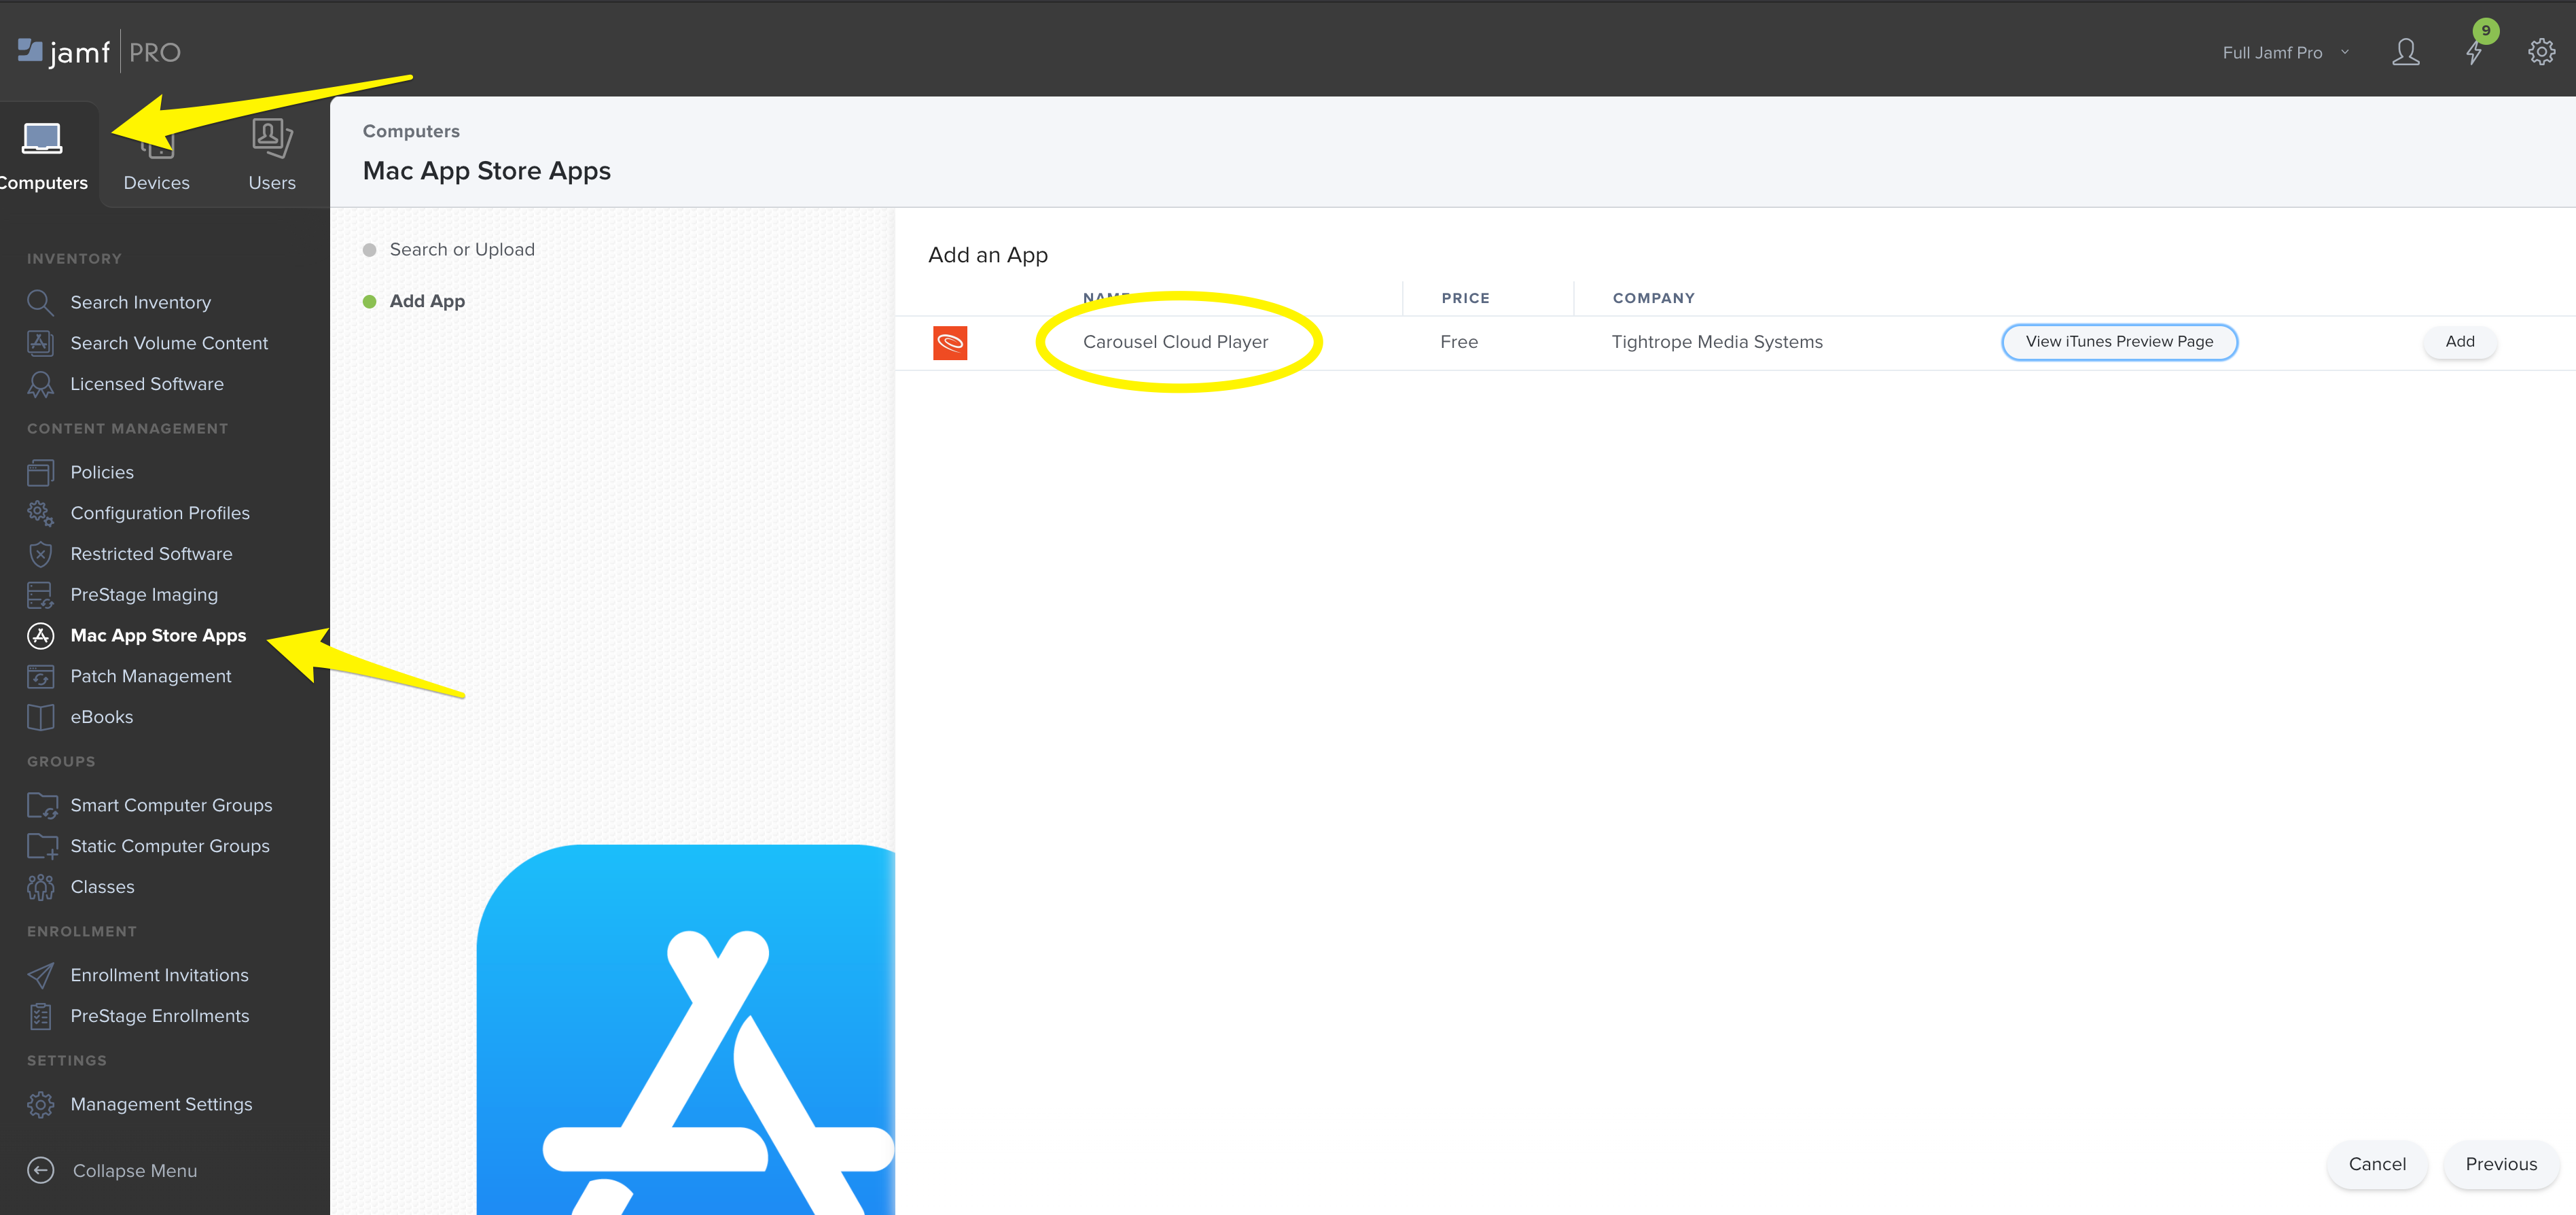Select Mac App Store Apps in sidebar

click(x=158, y=636)
